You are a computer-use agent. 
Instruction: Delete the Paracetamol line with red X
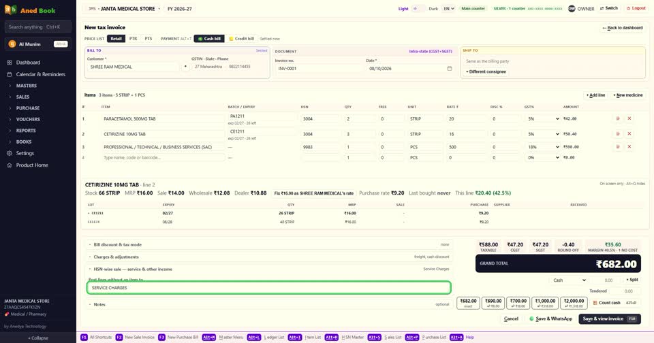[629, 119]
